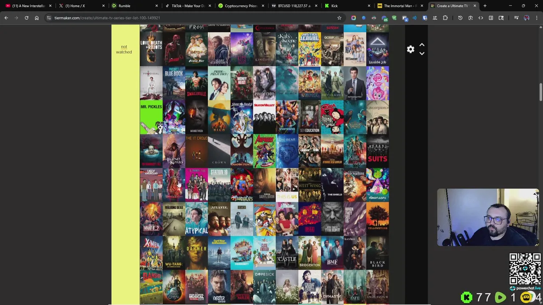This screenshot has width=543, height=305.
Task: Select the Castle poster
Action: coord(287,253)
